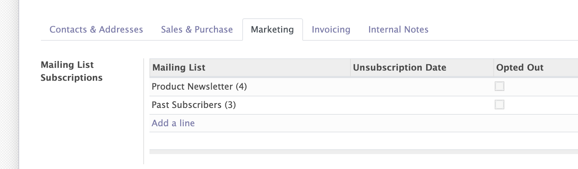Image resolution: width=578 pixels, height=169 pixels.
Task: Tick Opted Out for Product Newsletter
Action: click(500, 86)
